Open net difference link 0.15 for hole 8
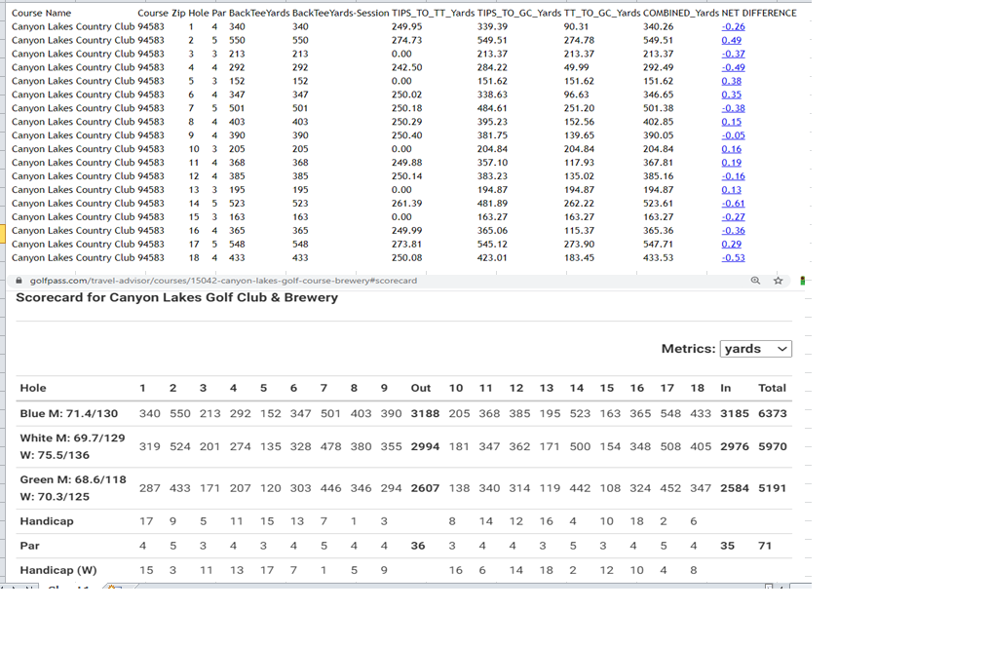 point(731,121)
